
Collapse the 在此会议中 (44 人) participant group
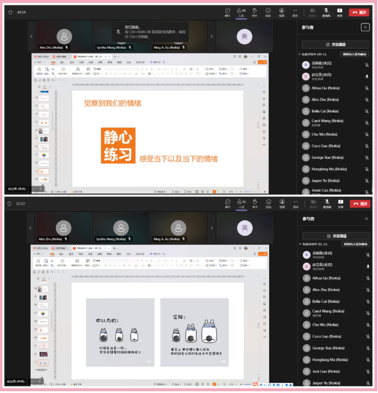pos(300,54)
